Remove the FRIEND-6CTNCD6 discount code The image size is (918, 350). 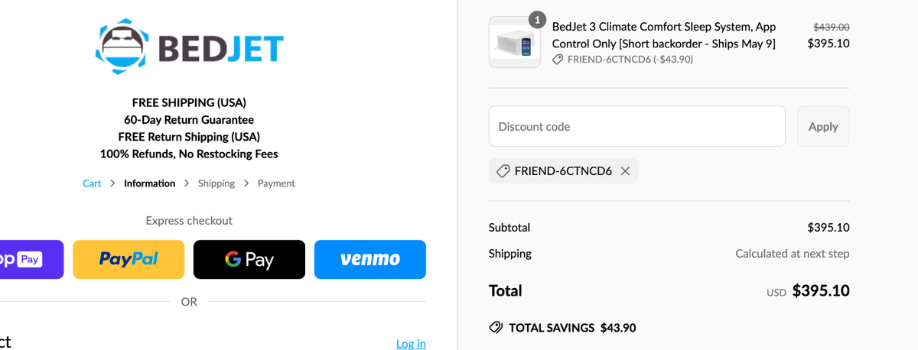[625, 171]
